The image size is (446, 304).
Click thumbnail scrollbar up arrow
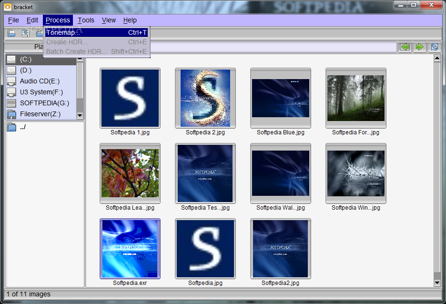pyautogui.click(x=437, y=58)
